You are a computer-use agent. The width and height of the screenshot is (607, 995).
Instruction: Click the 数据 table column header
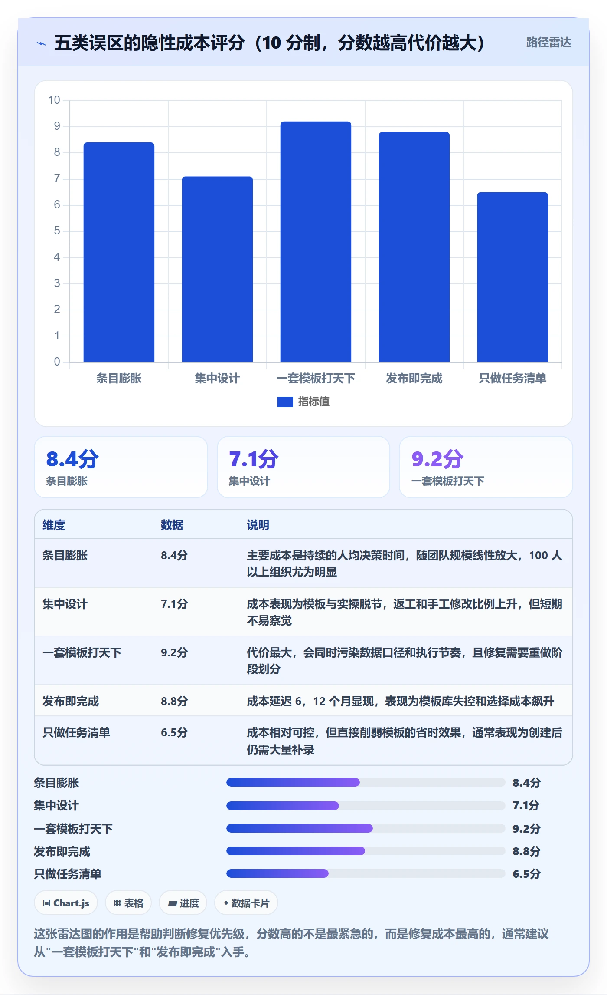point(172,525)
